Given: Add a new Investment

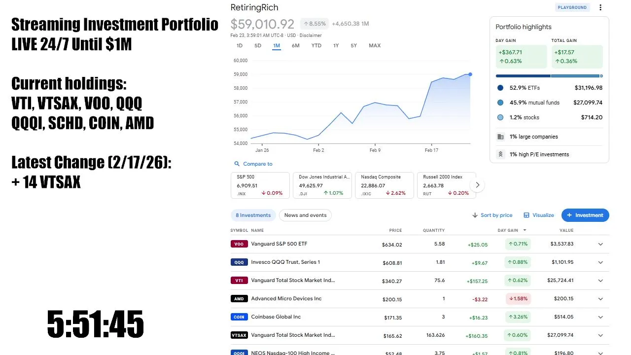Looking at the screenshot, I should [x=585, y=215].
